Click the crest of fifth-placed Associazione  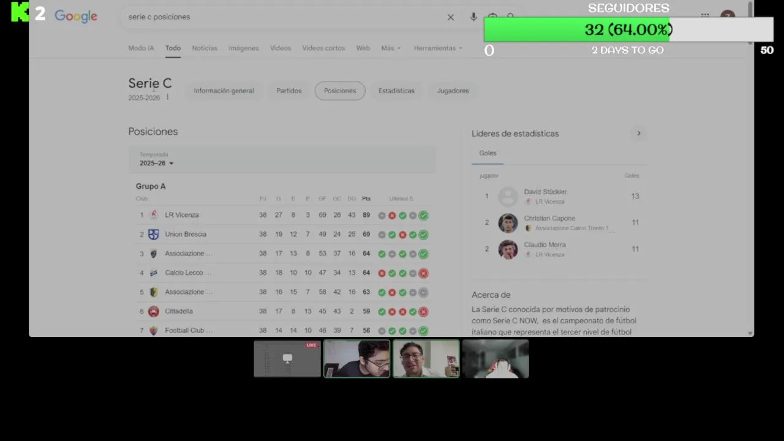(154, 292)
